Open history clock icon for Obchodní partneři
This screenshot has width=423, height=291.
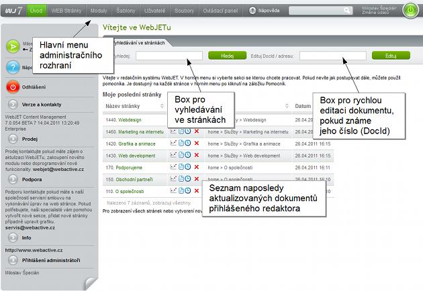pos(188,178)
